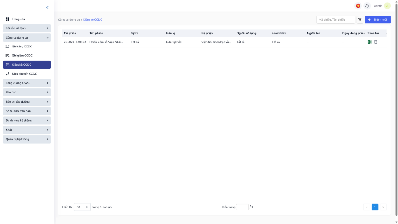Click the Thêm mới button
The image size is (398, 224).
(377, 20)
